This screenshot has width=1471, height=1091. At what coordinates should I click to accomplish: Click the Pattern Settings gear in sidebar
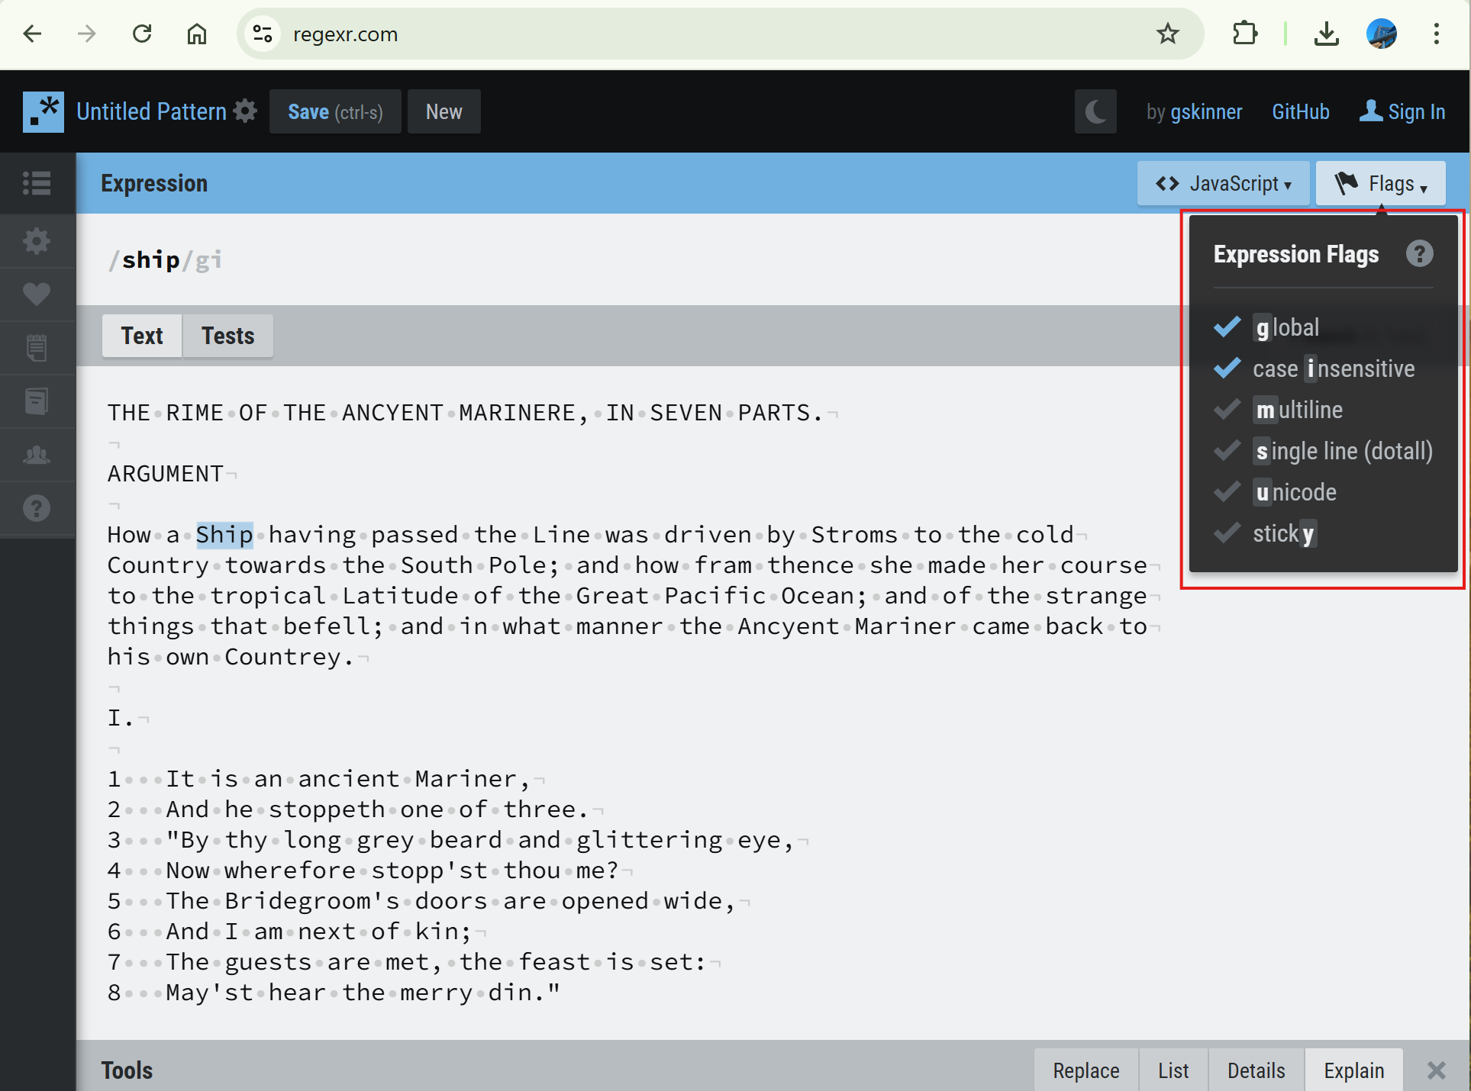37,241
